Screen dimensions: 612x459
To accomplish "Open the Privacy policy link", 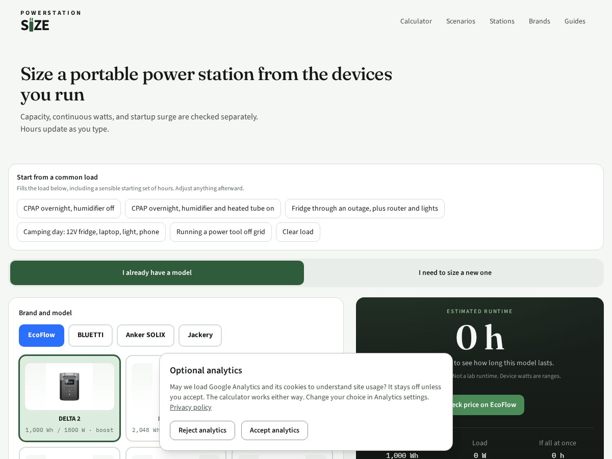I will [x=191, y=407].
